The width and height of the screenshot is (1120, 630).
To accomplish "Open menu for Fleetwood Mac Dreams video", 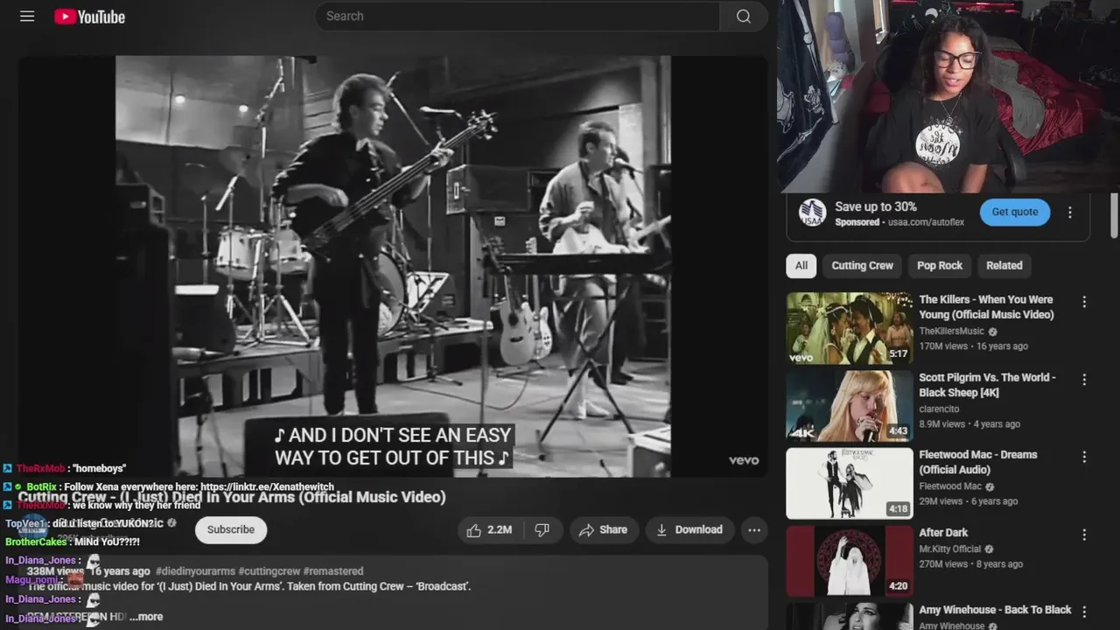I will click(x=1084, y=457).
